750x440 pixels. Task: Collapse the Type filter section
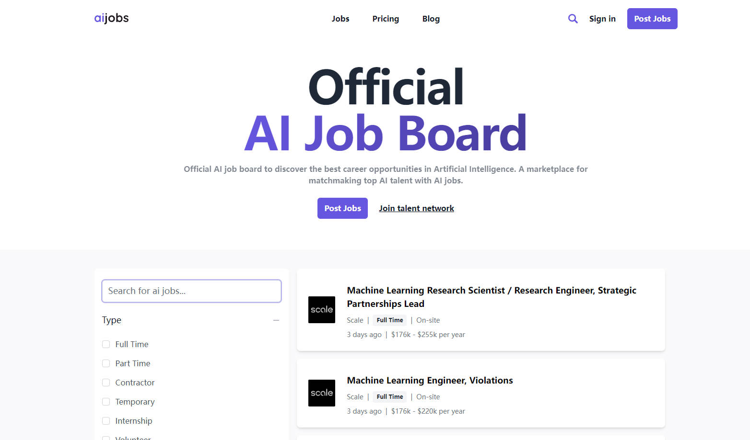click(276, 320)
